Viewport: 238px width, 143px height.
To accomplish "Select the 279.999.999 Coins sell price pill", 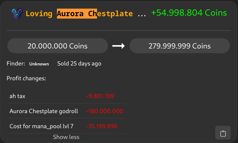I will tap(179, 46).
